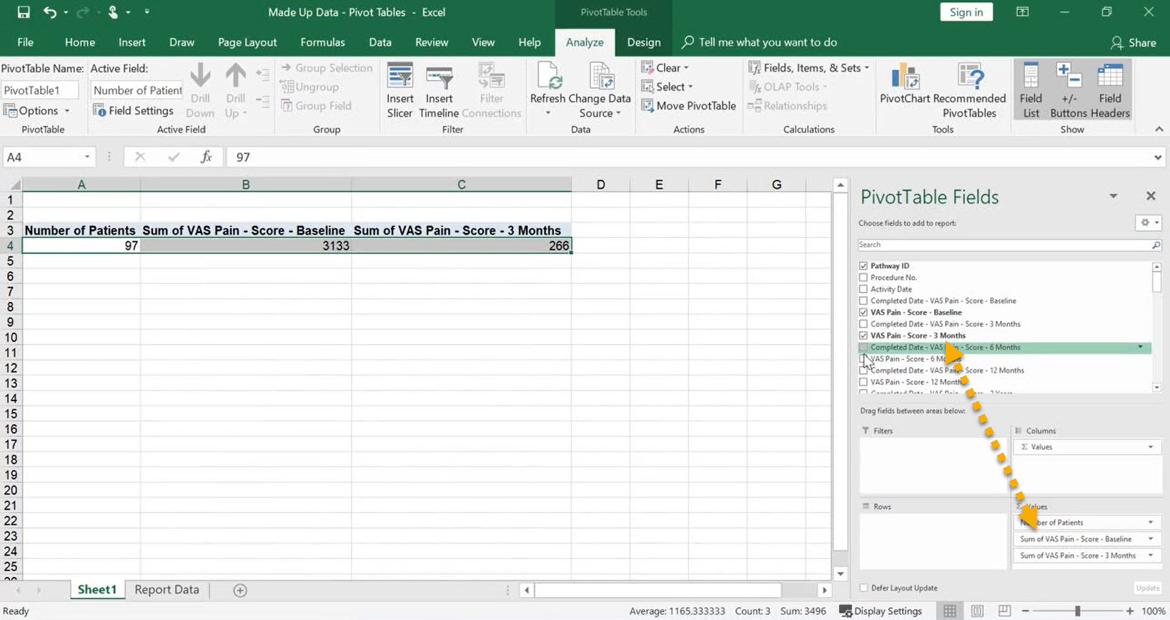Switch to the Page Layout ribbon tab

click(247, 42)
